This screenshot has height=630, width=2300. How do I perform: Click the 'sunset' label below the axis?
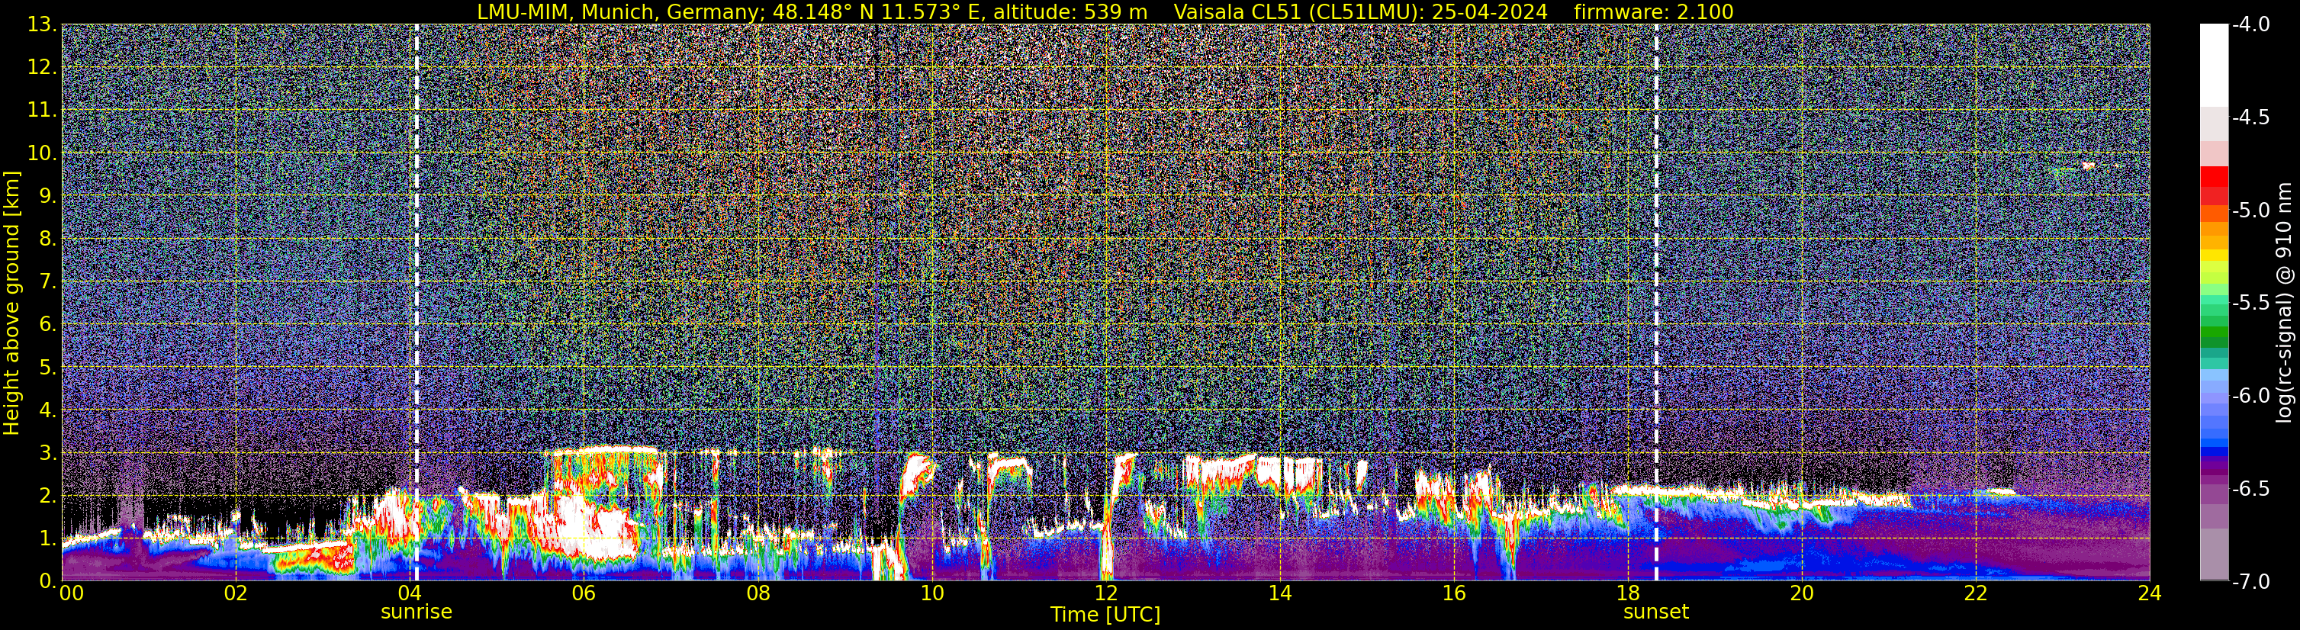[1656, 612]
